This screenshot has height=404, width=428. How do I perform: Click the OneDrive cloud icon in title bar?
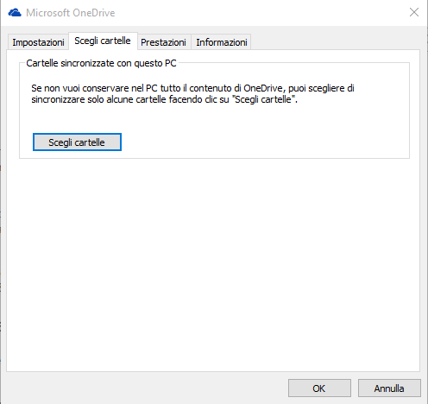pos(15,13)
